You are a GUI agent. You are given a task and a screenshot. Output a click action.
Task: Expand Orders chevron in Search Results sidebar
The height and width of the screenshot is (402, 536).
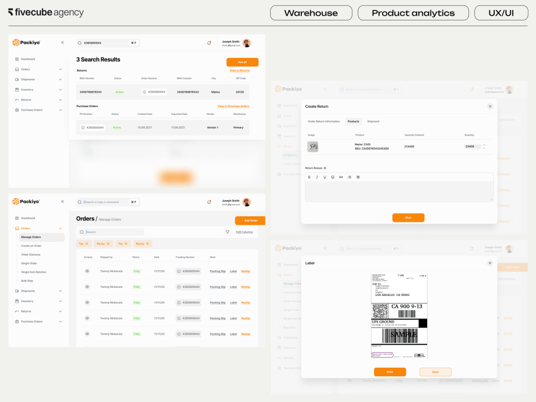(x=61, y=69)
